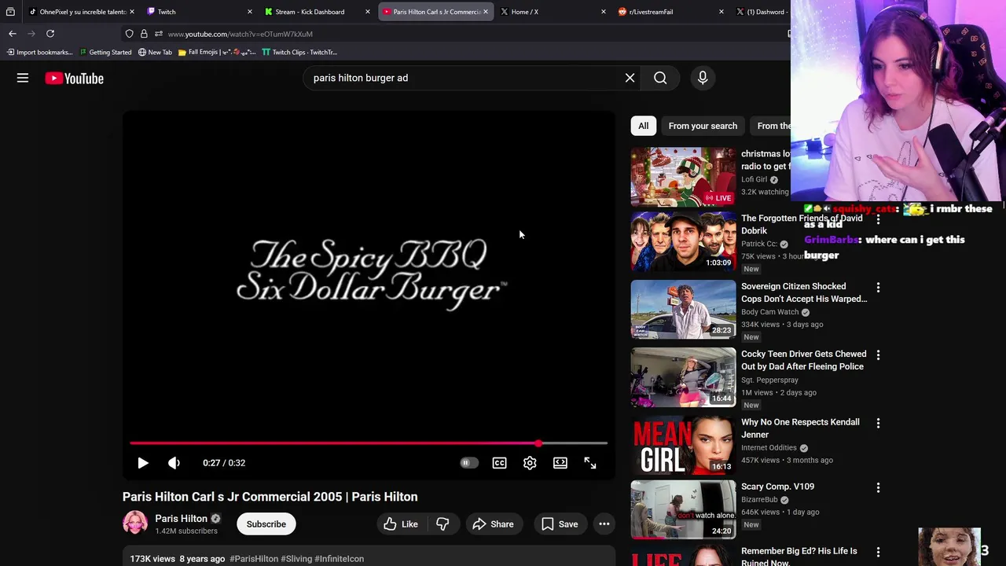Turn on closed captions

499,463
